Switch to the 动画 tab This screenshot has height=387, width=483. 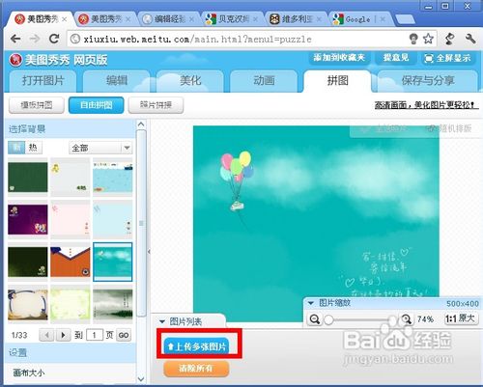[264, 81]
